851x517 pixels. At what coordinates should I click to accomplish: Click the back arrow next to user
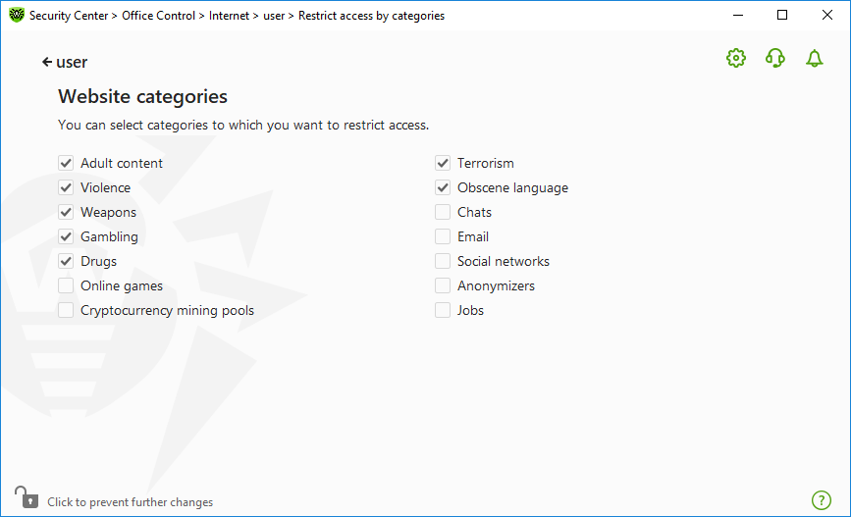pyautogui.click(x=47, y=63)
